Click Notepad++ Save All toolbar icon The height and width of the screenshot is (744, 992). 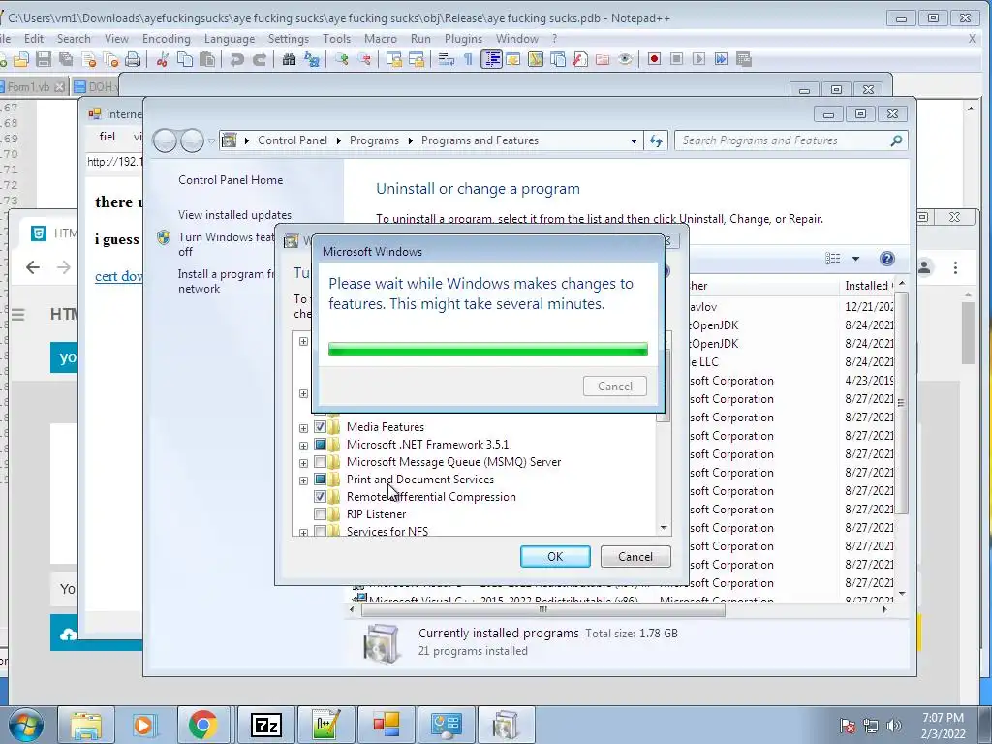66,59
